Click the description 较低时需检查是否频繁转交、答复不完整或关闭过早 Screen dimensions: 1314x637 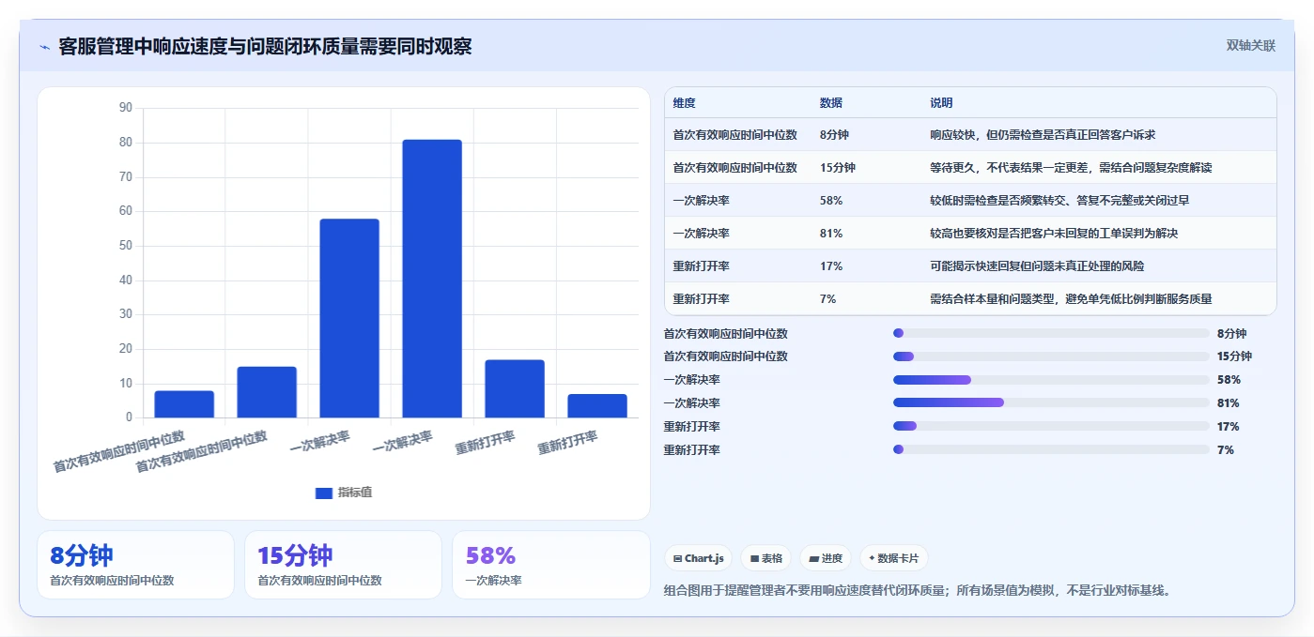coord(1059,201)
